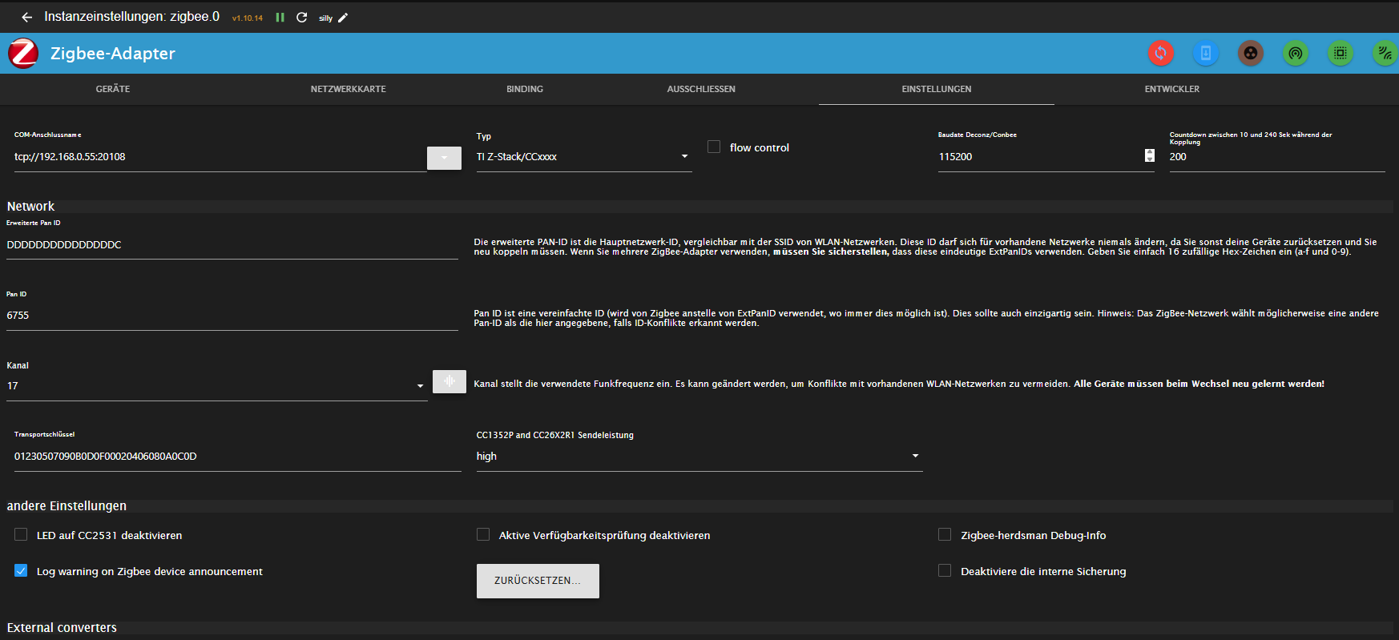
Task: Switch to the AUSSCHLIESSEN tab
Action: pyautogui.click(x=701, y=89)
